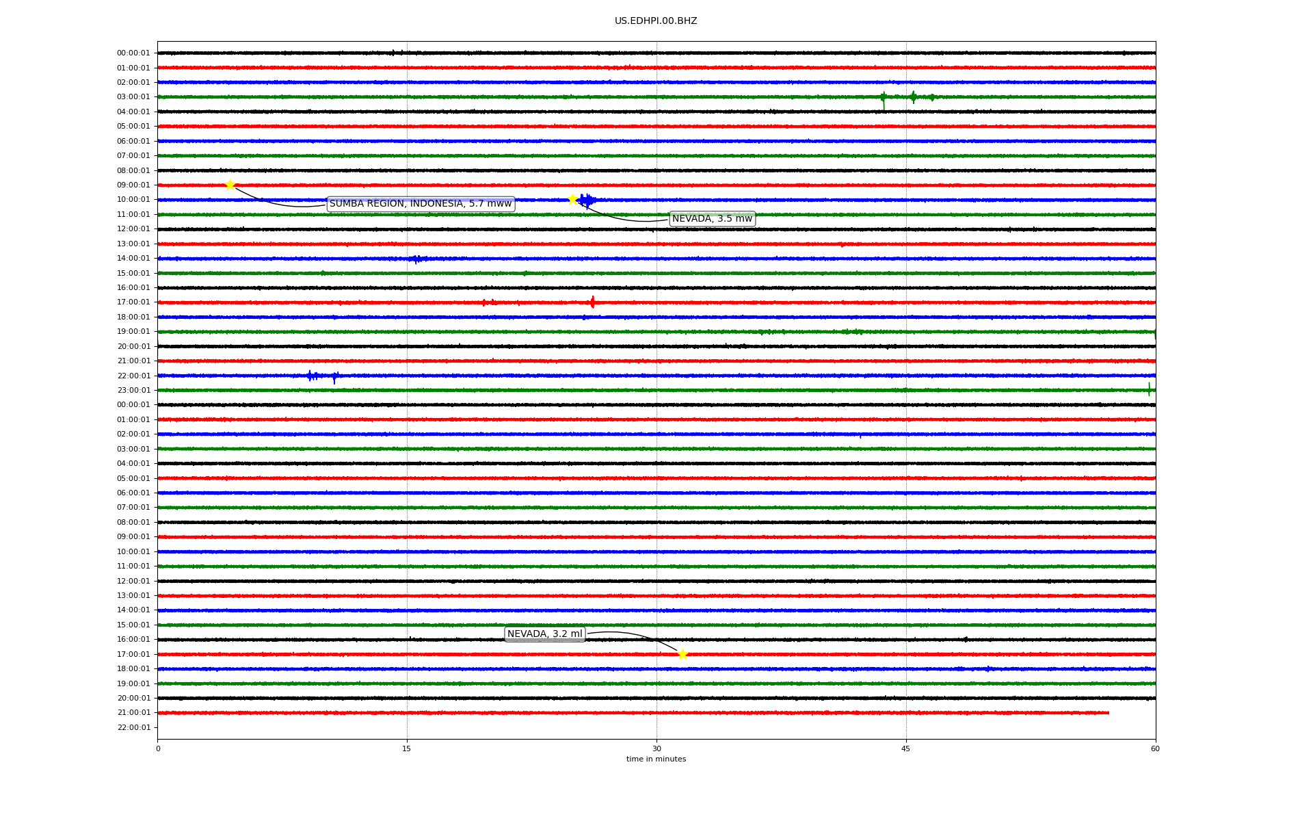Click the NEVADA, 3.2 ml annotation label
This screenshot has width=1313, height=821.
tap(545, 634)
